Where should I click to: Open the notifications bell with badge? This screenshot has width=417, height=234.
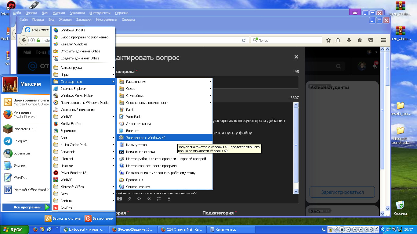[x=375, y=65]
